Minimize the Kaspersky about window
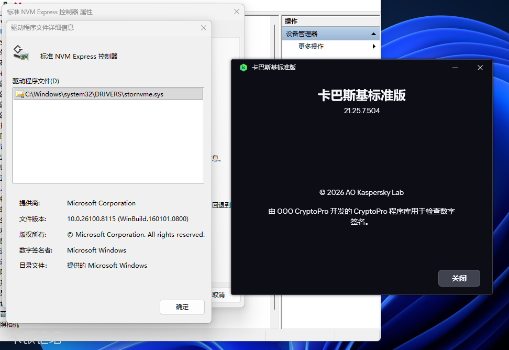509x350 pixels. pyautogui.click(x=455, y=68)
